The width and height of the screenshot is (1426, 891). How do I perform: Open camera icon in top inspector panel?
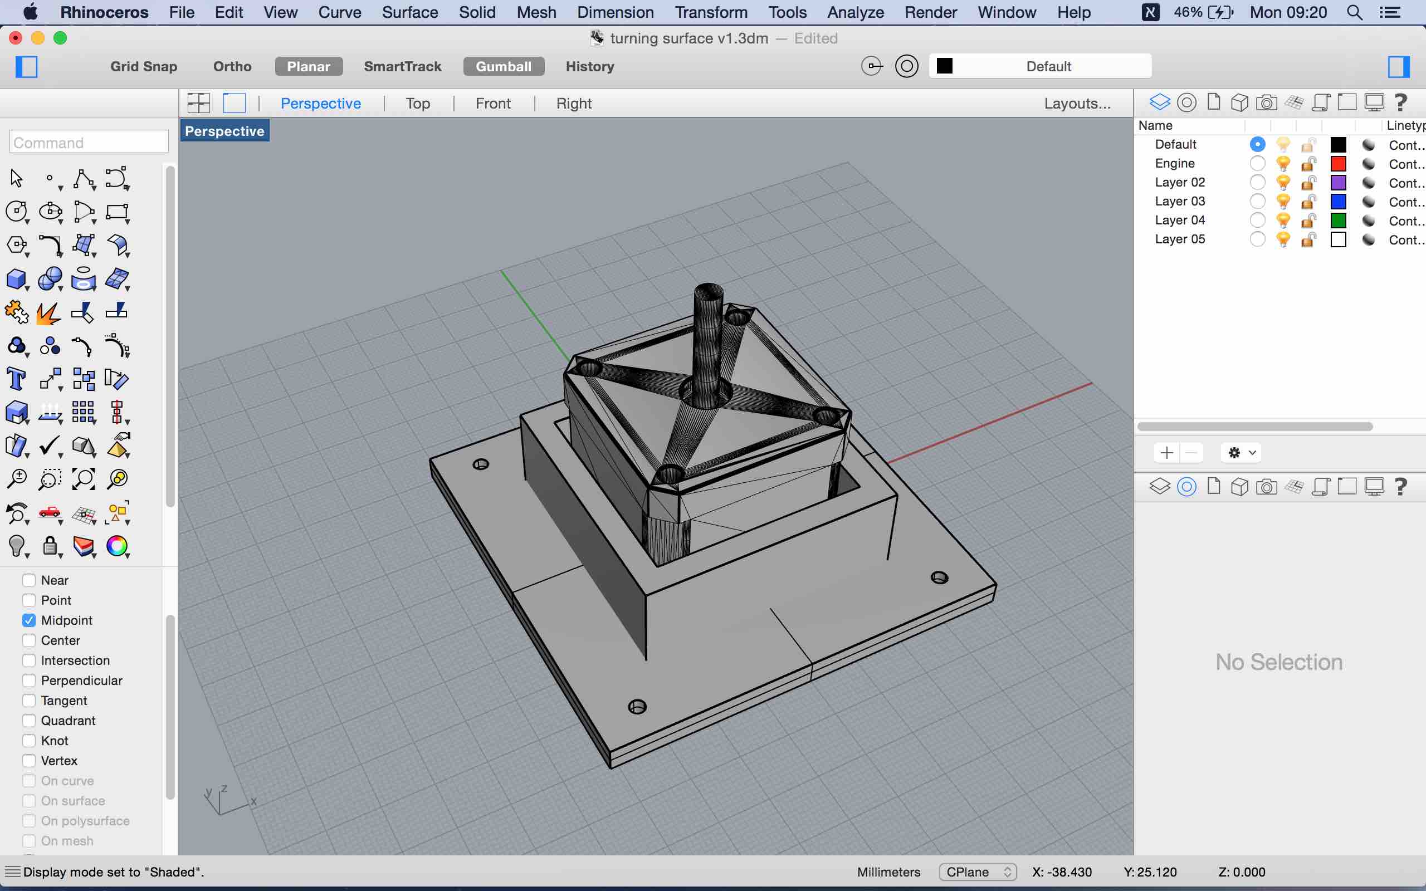1266,102
